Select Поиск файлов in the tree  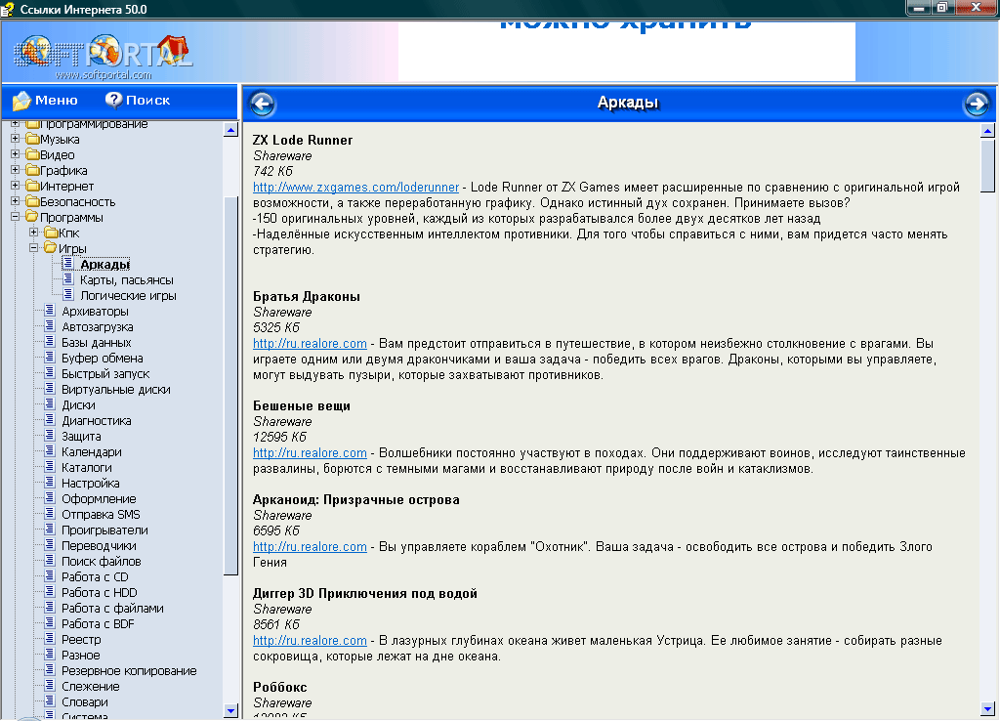pyautogui.click(x=101, y=562)
